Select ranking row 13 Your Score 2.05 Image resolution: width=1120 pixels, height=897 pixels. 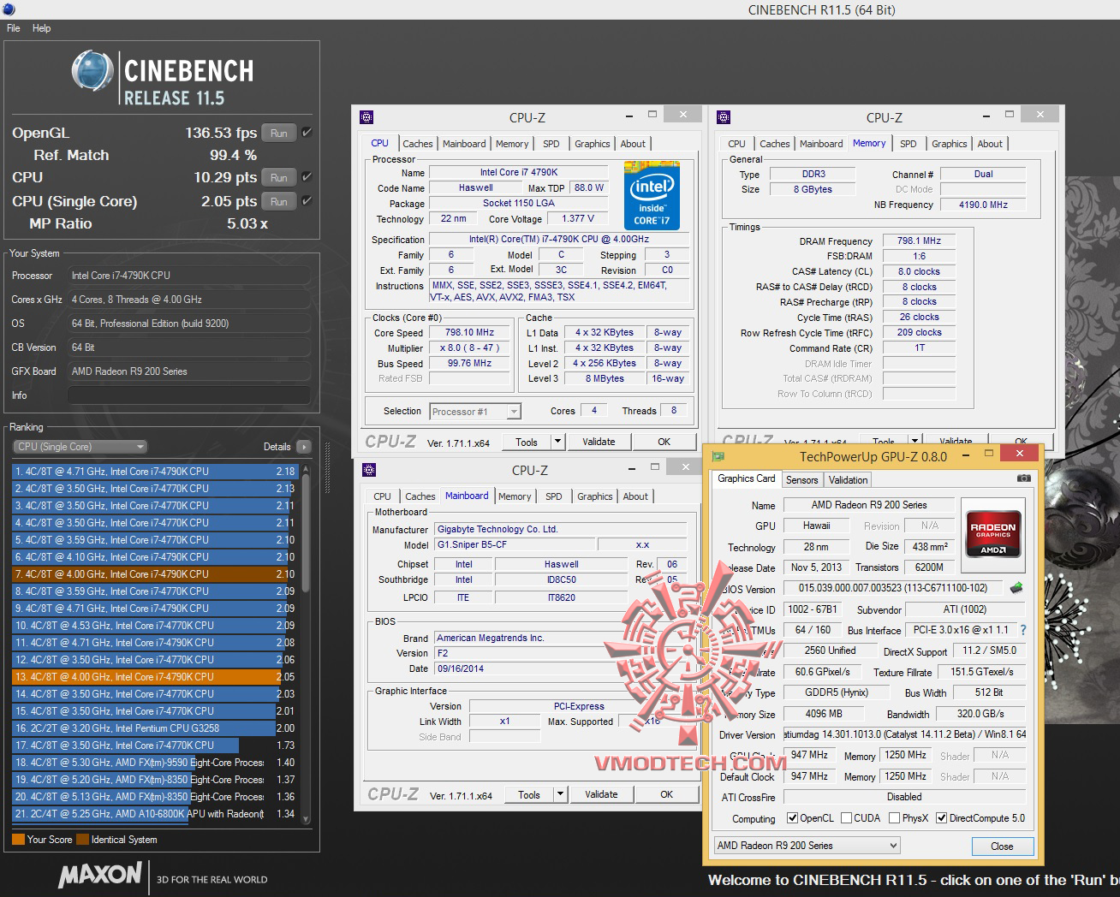coord(154,677)
